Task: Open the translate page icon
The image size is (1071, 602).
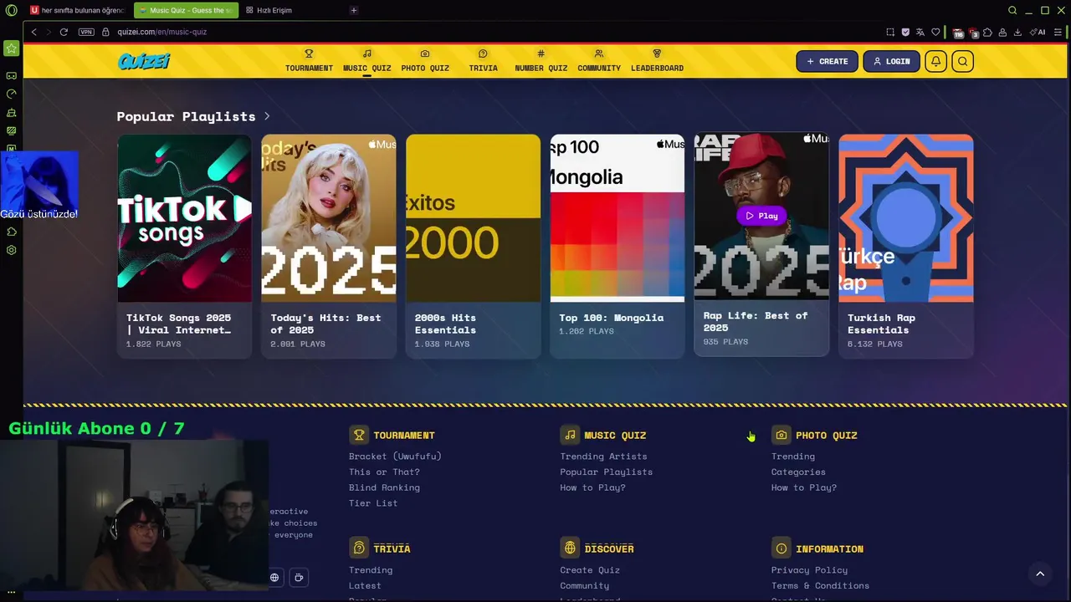Action: [920, 32]
